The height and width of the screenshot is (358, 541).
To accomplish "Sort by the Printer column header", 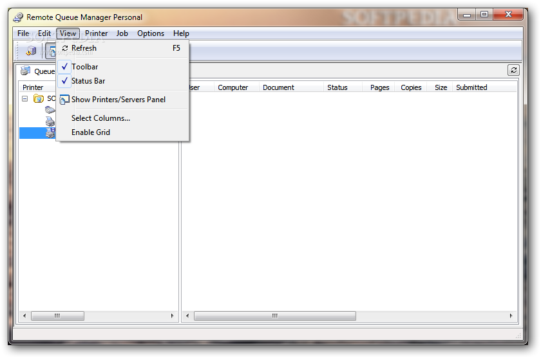I will (33, 87).
